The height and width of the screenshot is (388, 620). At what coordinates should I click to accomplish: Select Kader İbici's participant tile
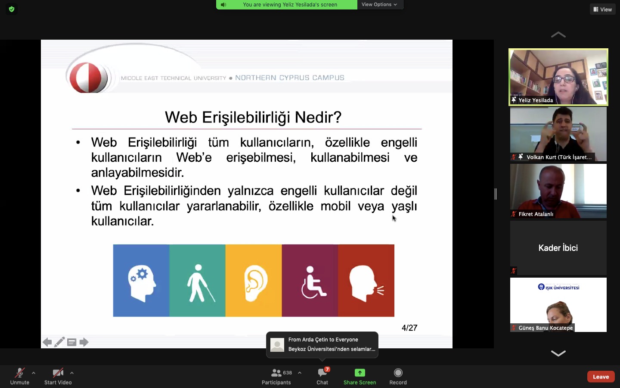pyautogui.click(x=558, y=248)
